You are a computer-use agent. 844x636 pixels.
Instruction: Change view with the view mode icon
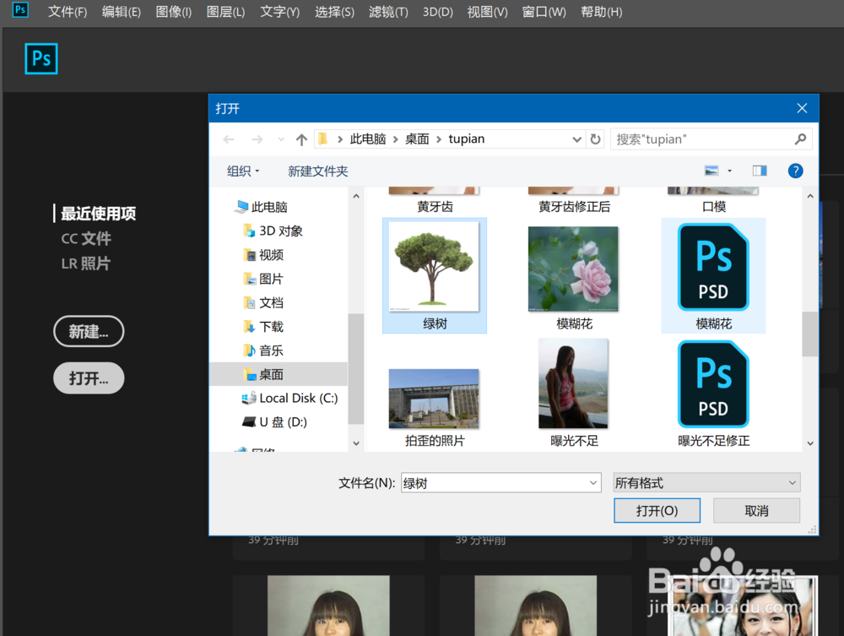pyautogui.click(x=711, y=171)
